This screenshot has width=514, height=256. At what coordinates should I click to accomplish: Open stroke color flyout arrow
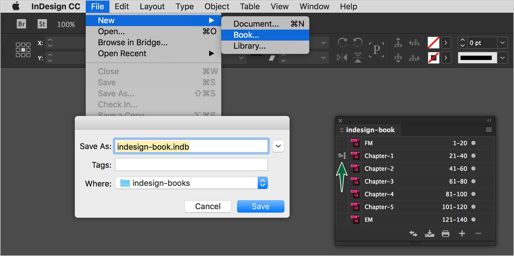point(446,58)
